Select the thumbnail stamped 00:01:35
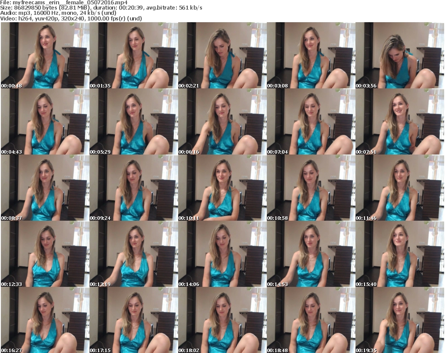 134,55
